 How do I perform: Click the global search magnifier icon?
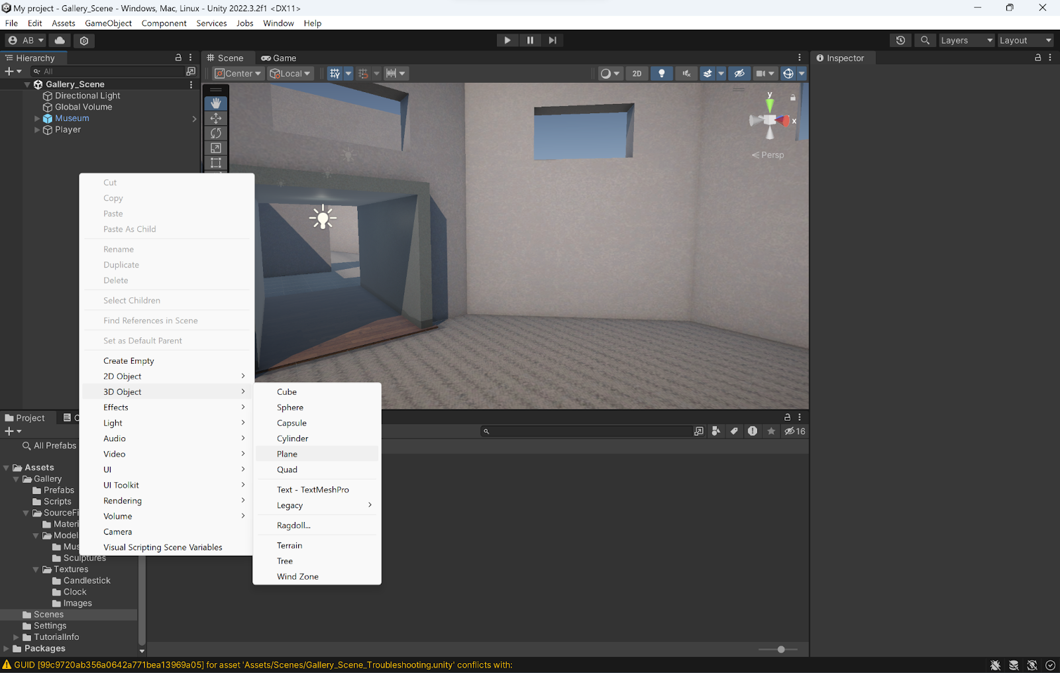tap(925, 40)
